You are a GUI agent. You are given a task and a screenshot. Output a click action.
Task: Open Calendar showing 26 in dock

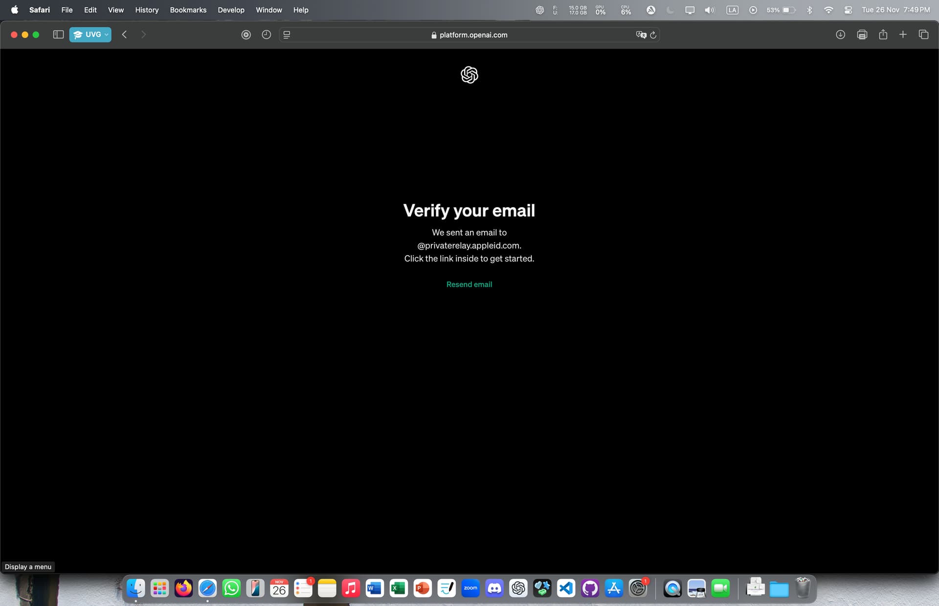[279, 588]
